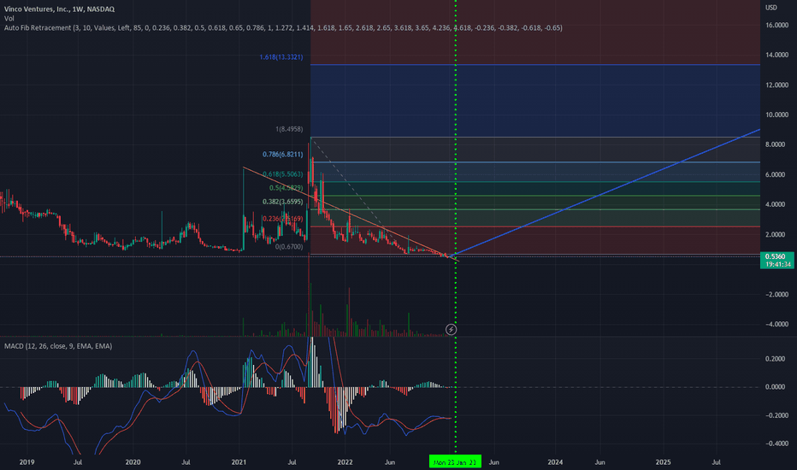Click the 2024 label on time axis

555,461
